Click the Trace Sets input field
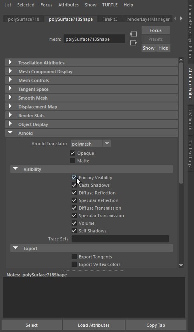194x332 pixels. (120, 239)
